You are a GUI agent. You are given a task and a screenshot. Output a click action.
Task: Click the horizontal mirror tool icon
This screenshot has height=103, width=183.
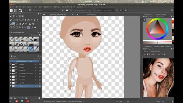pyautogui.click(x=120, y=10)
